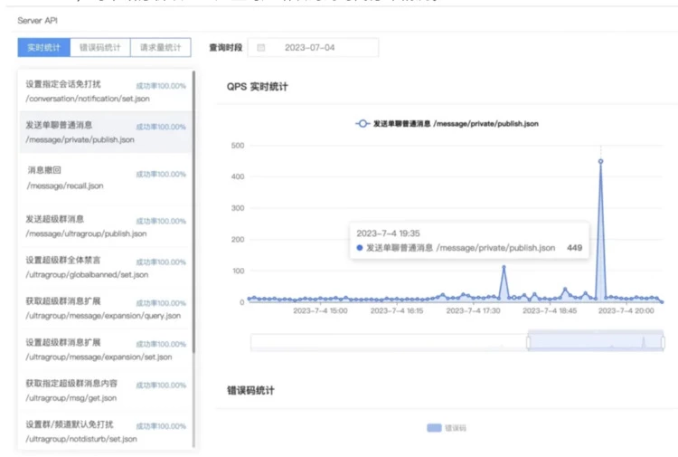
Task: Select 发送单聊普通消息 /message/private/publish.json item
Action: click(106, 132)
